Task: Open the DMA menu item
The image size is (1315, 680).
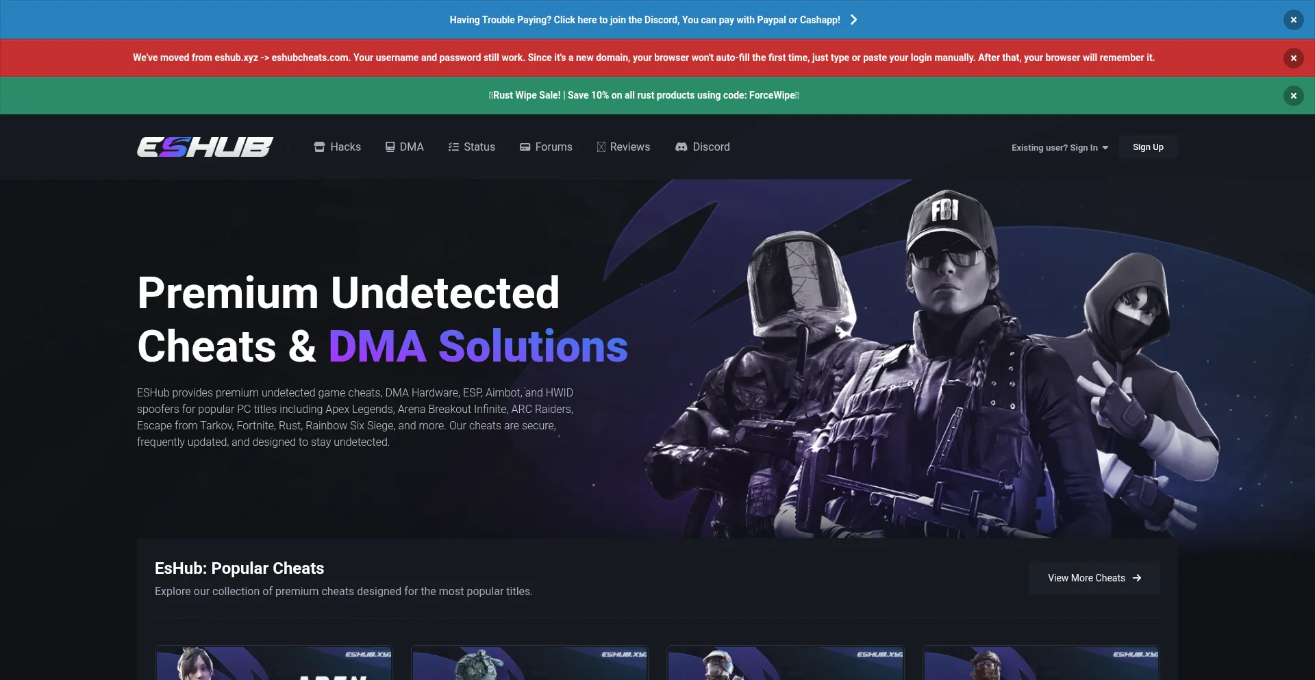Action: [x=404, y=147]
